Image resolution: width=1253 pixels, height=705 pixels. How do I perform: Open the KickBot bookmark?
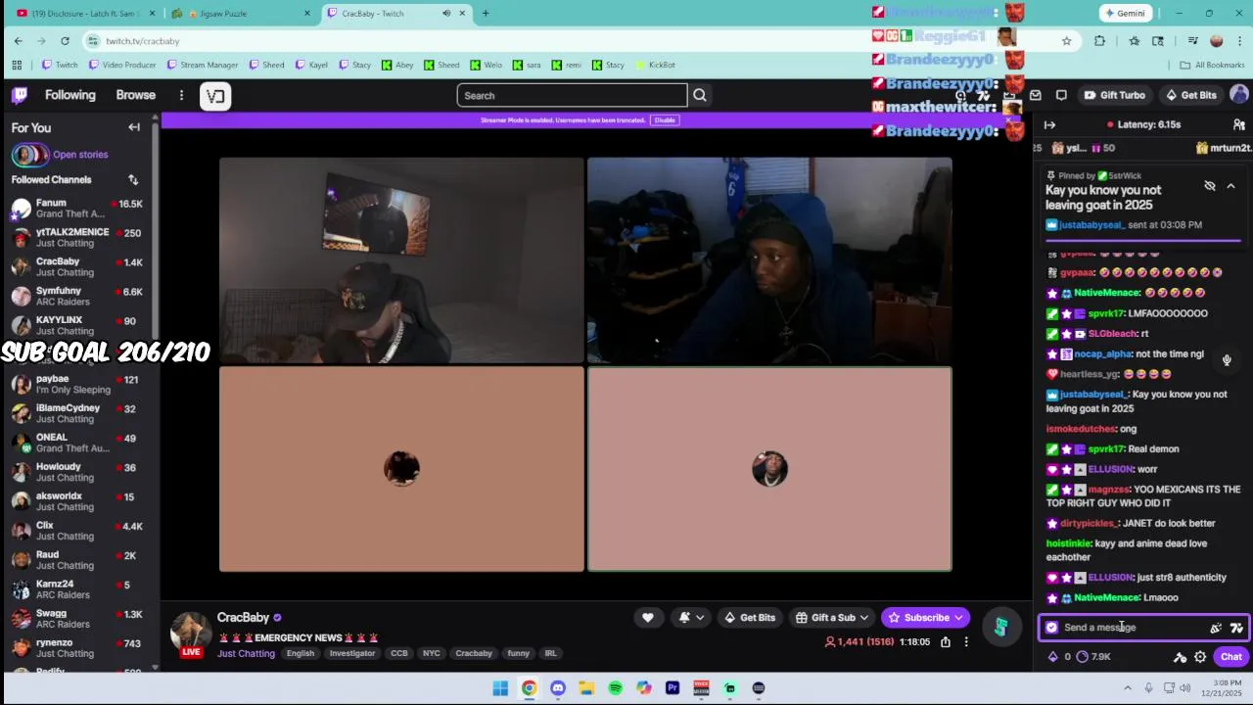655,65
